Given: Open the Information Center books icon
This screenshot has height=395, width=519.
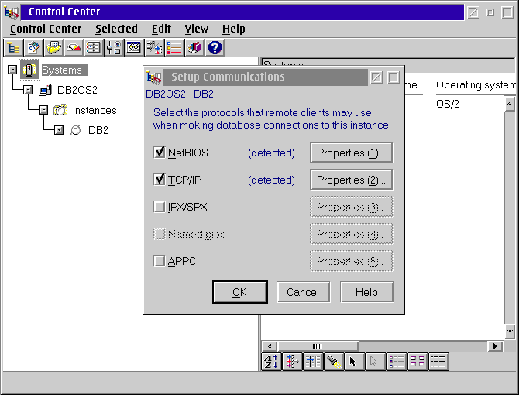Looking at the screenshot, I should (195, 48).
